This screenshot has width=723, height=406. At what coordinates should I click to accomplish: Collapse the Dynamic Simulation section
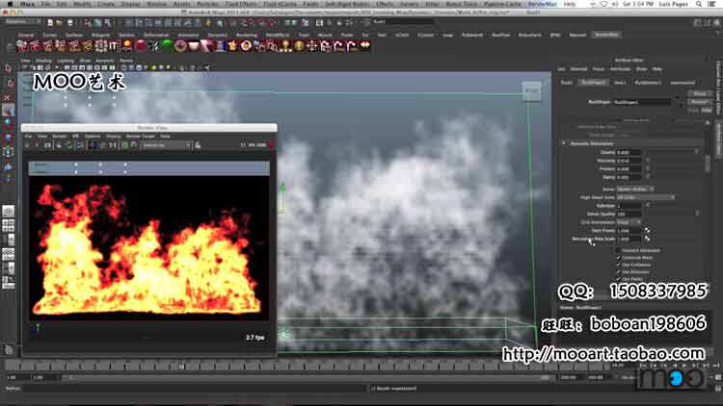click(x=564, y=143)
